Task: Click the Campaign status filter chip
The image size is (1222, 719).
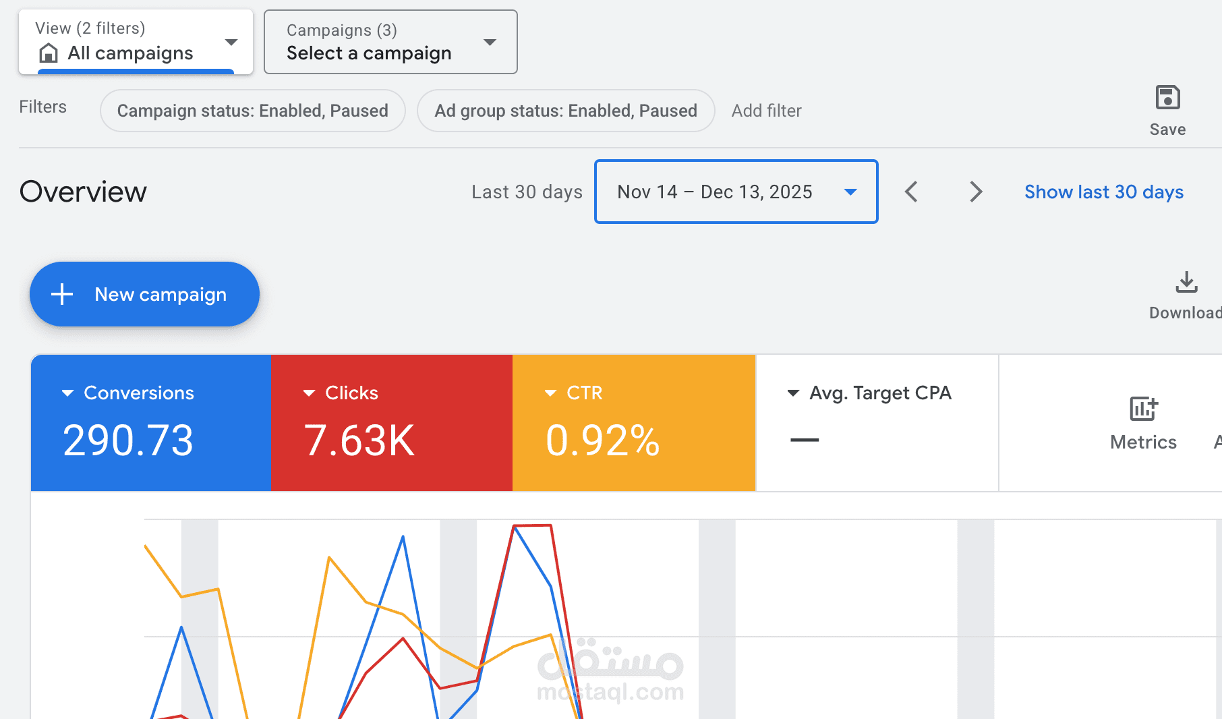Action: click(252, 111)
